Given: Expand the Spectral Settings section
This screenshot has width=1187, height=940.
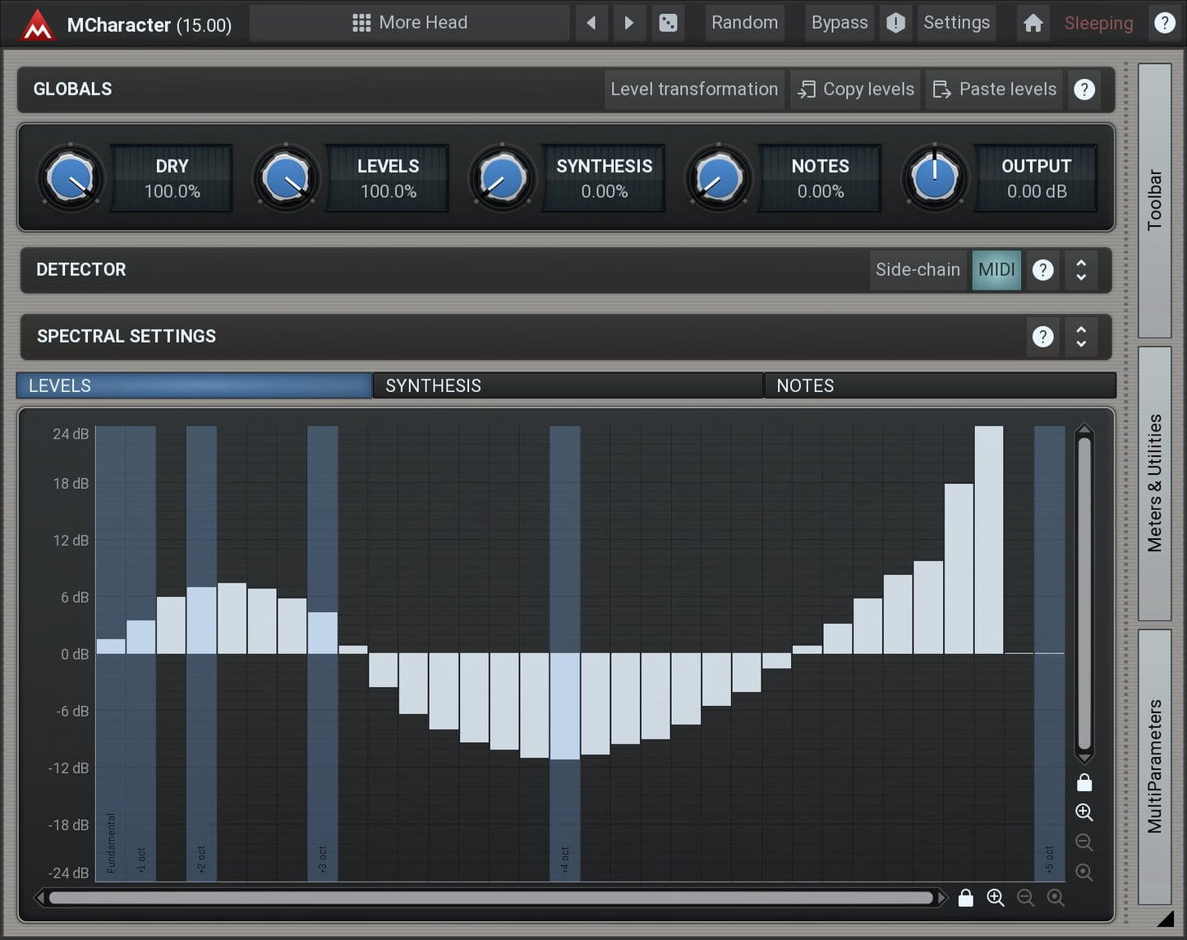Looking at the screenshot, I should tap(1081, 337).
